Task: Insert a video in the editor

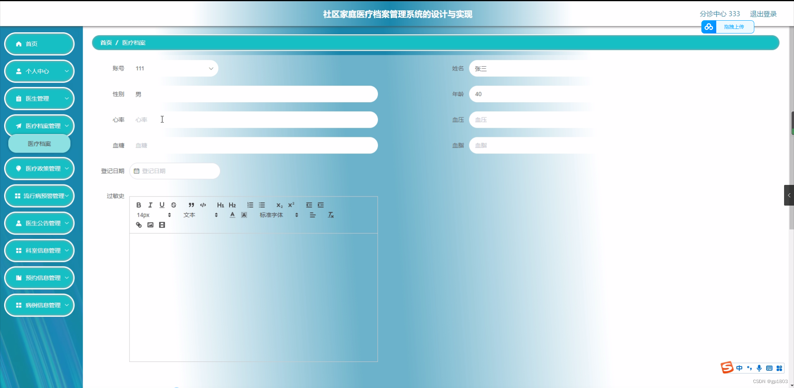Action: coord(162,225)
